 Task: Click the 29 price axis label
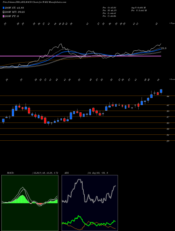168,141
